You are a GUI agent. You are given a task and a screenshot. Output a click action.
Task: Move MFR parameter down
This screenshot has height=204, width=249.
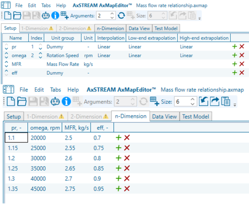6,66
